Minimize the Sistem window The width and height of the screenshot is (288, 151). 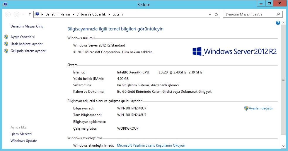[x=261, y=3]
